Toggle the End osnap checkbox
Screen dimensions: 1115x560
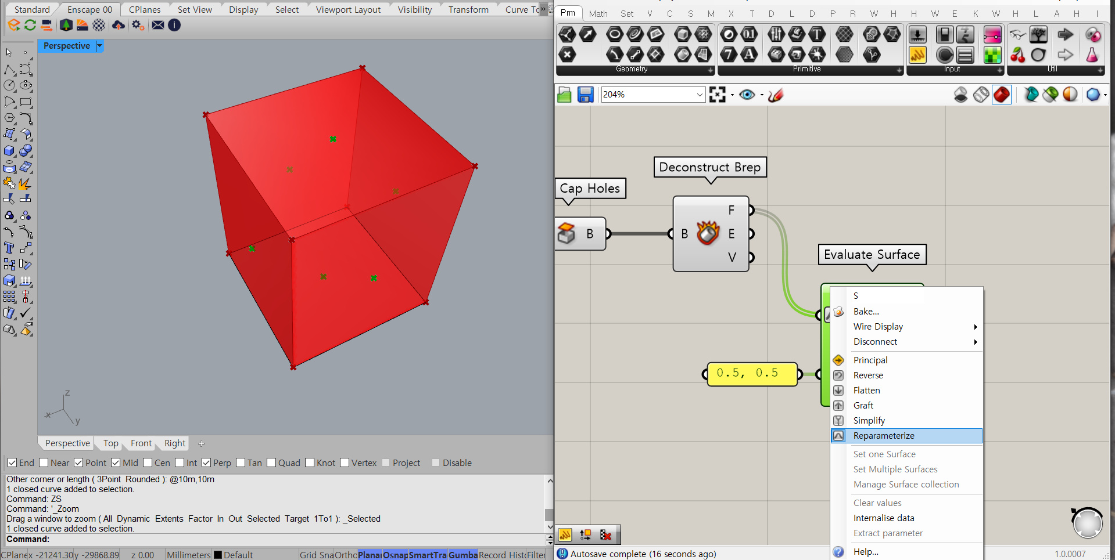[12, 463]
